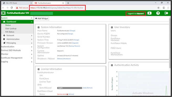Collapse the User Inventory widget icon
172x97 pixels.
[112, 27]
